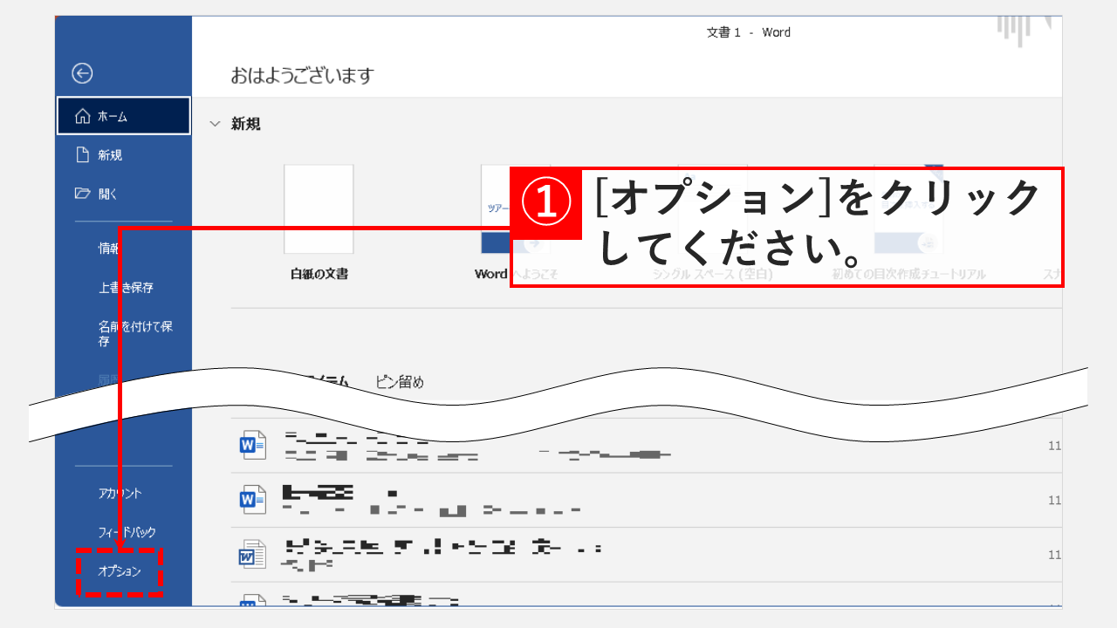Viewport: 1117px width, 628px height.
Task: Click the page icon beside 新規
Action: 83,155
